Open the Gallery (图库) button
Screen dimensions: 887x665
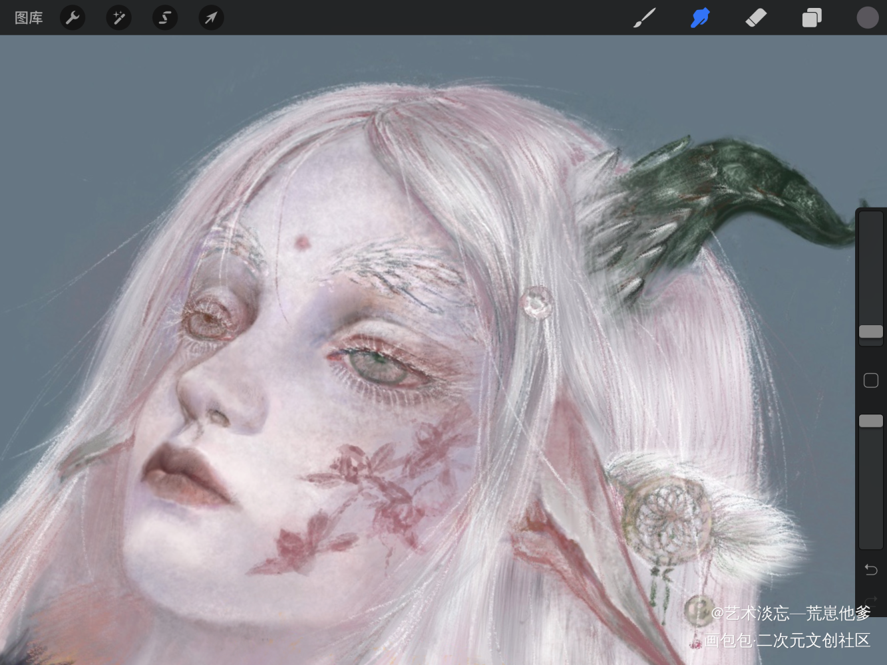29,18
